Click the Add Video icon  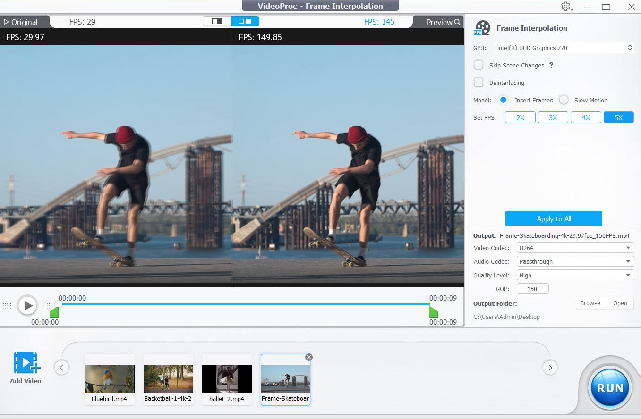tap(25, 363)
